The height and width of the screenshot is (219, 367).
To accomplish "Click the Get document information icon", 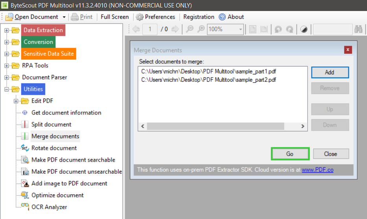I will pyautogui.click(x=25, y=112).
